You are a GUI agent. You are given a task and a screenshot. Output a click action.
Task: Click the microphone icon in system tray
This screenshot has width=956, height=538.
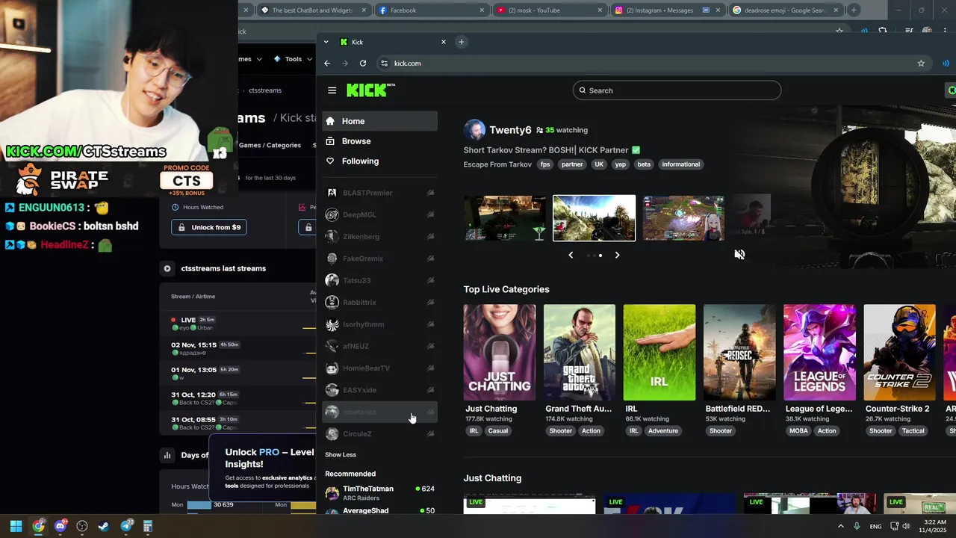857,526
